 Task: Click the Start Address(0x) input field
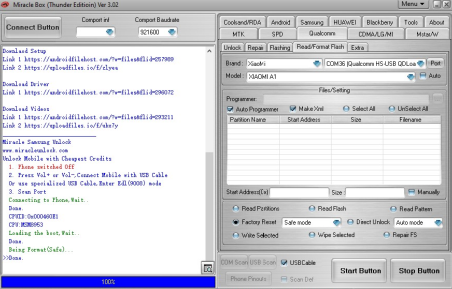click(x=299, y=192)
